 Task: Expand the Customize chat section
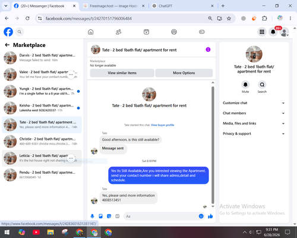[254, 103]
